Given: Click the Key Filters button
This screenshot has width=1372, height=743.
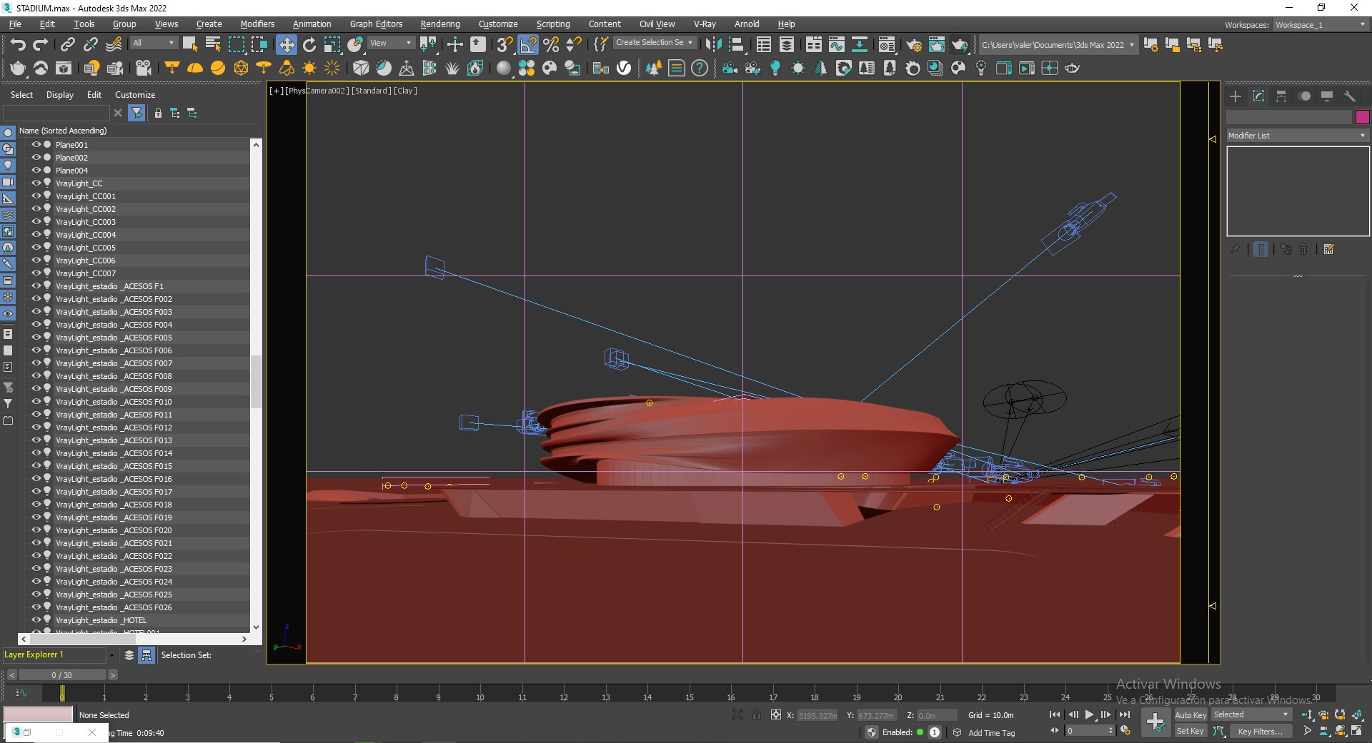Looking at the screenshot, I should (x=1261, y=732).
